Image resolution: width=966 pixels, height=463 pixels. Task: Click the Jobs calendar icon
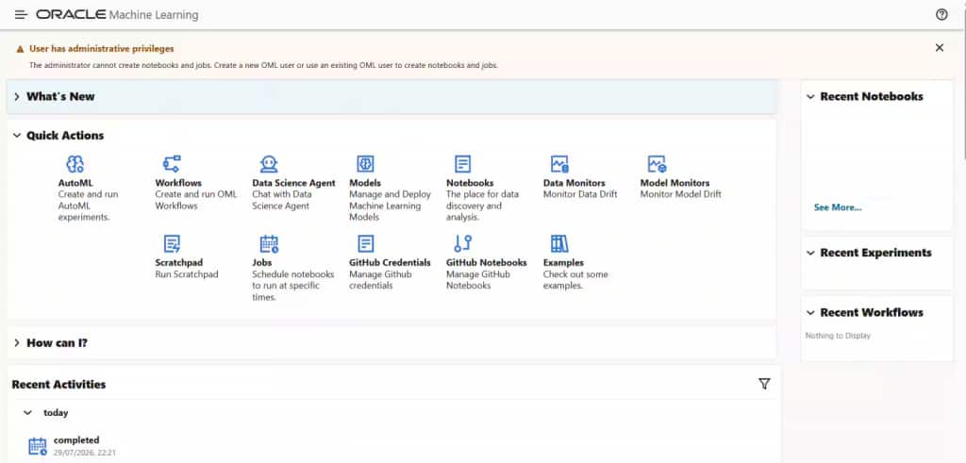click(269, 244)
